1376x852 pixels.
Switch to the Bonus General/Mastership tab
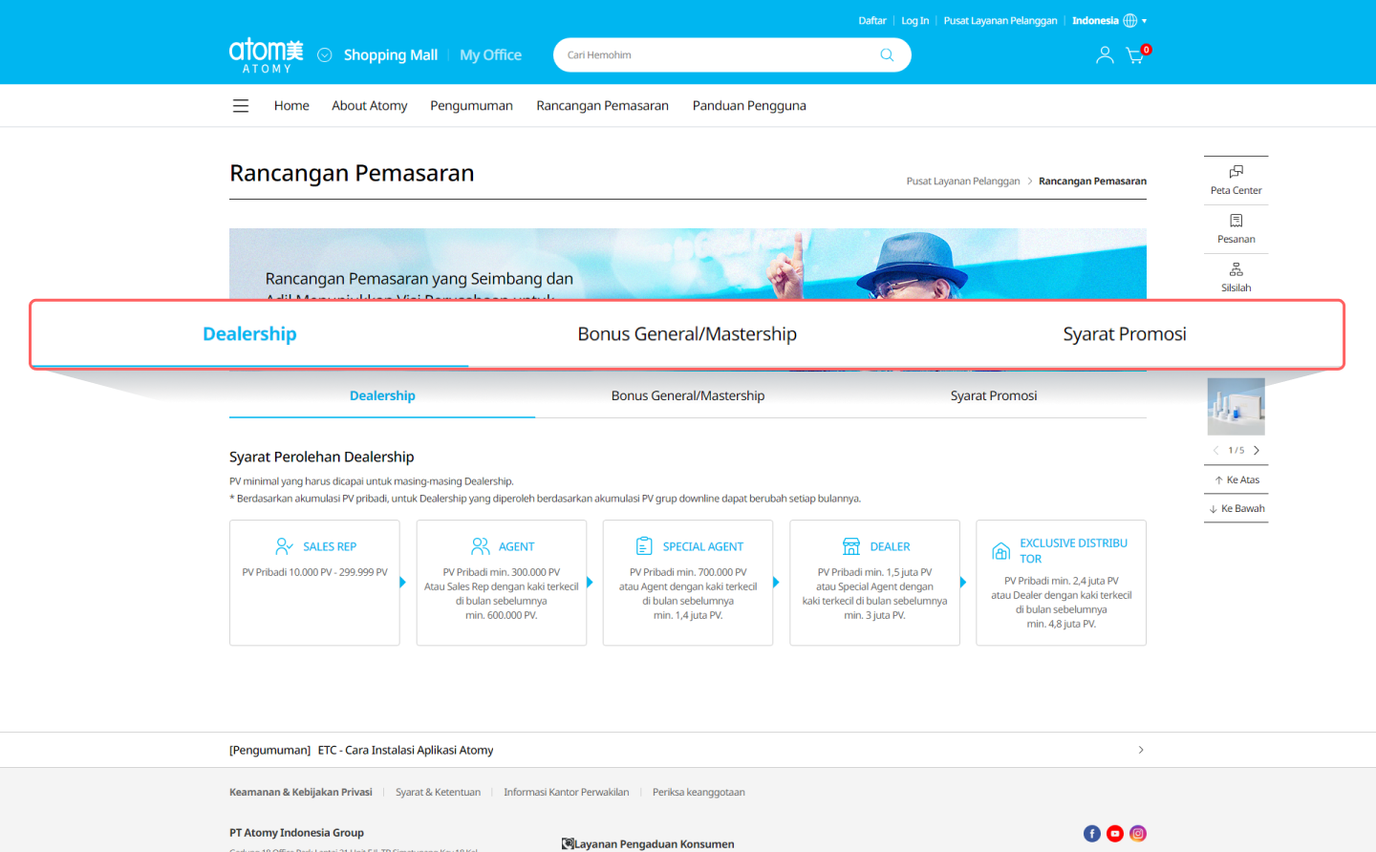688,395
